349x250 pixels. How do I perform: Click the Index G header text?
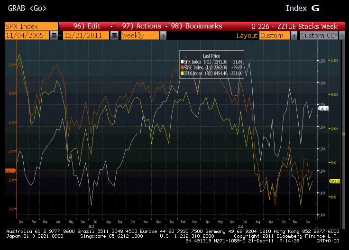tap(303, 8)
